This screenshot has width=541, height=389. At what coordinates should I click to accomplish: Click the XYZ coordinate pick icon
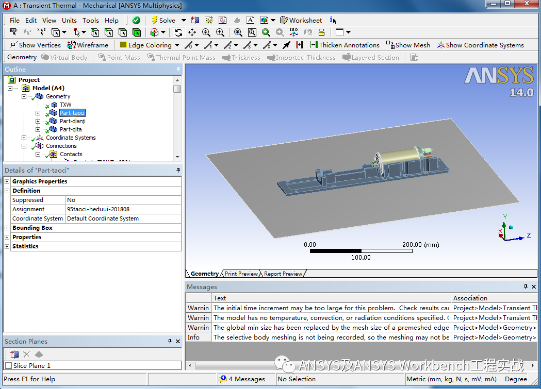(41, 32)
